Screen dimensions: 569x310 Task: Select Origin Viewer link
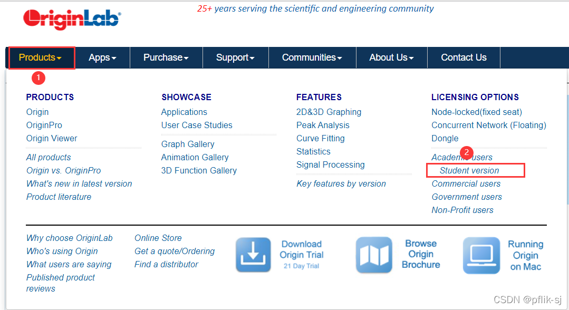point(52,138)
